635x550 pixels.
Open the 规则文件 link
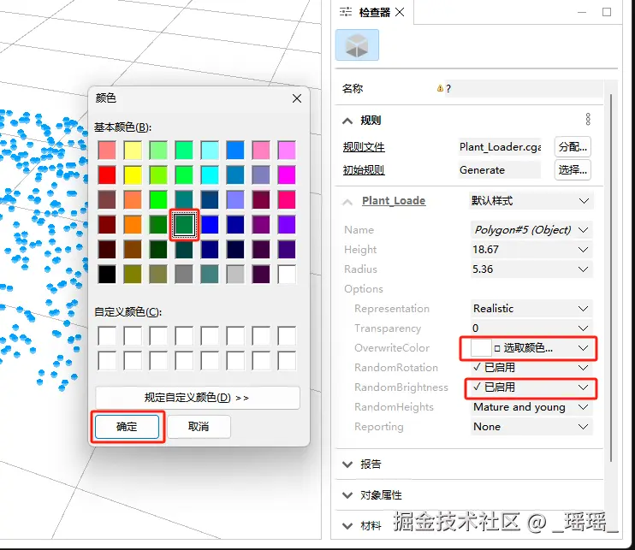point(364,147)
